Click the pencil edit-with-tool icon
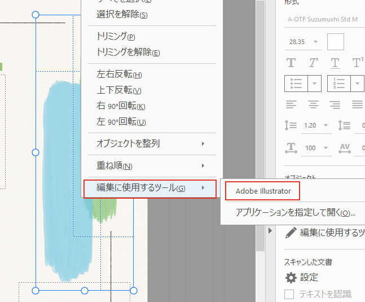 (x=291, y=233)
